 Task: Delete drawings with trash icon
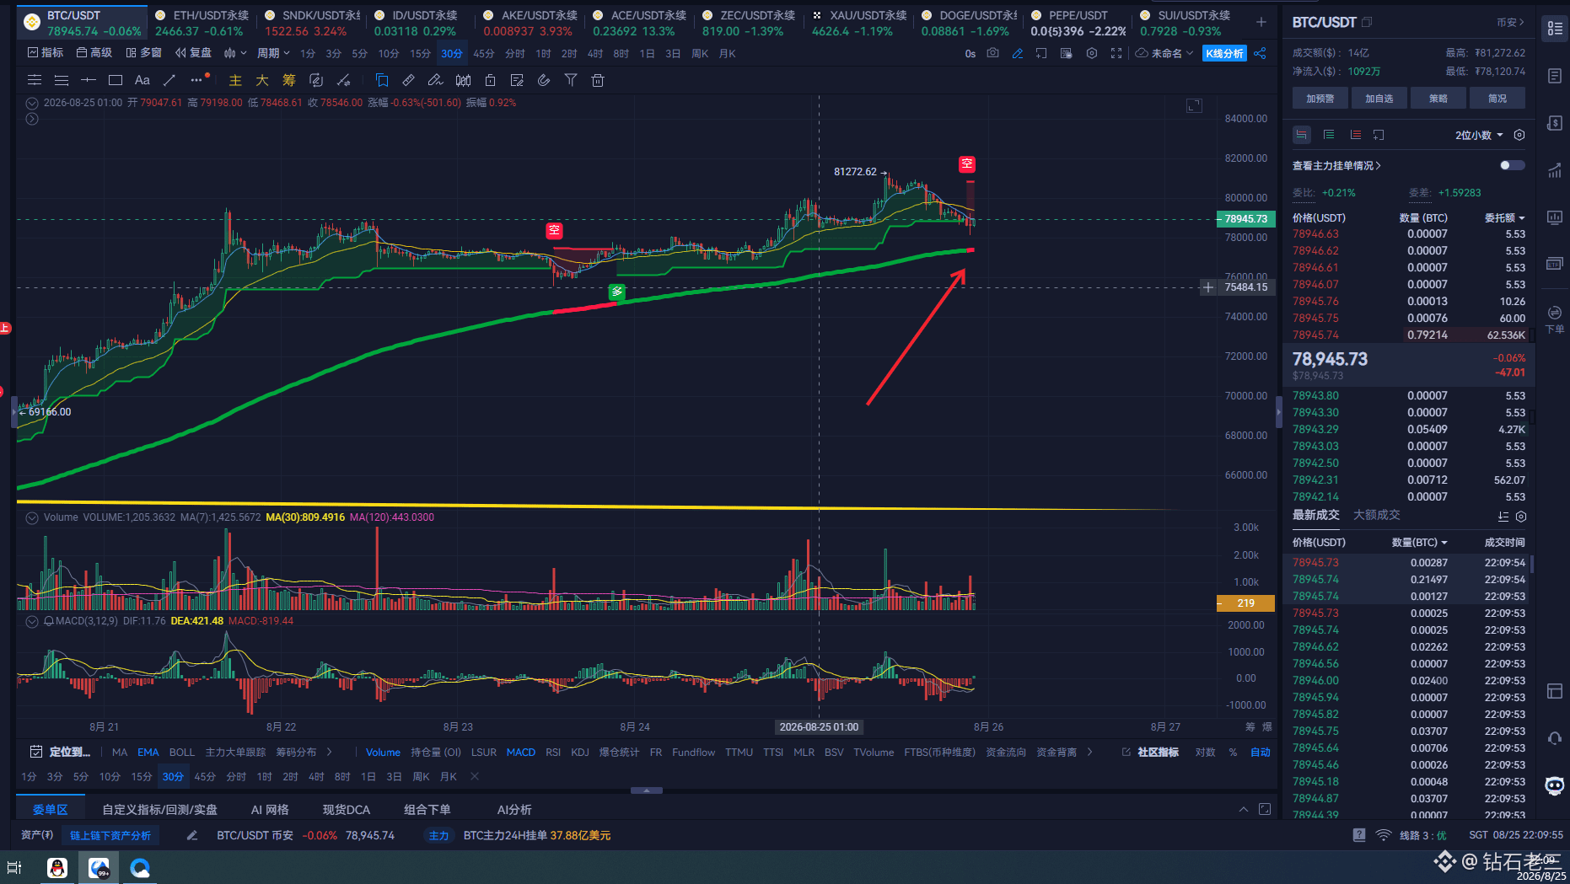pyautogui.click(x=598, y=80)
